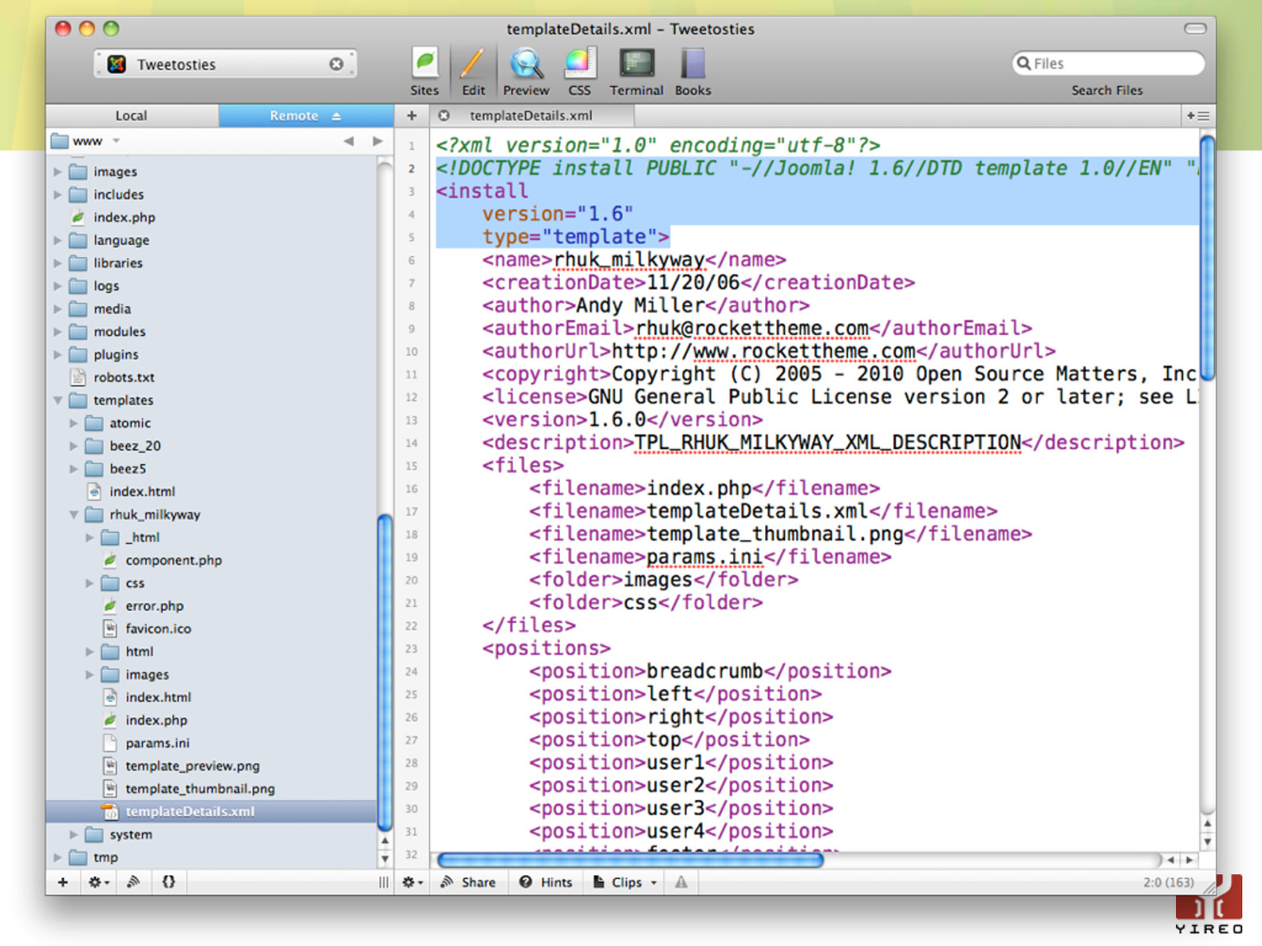Screen dimensions: 1262x946
Task: Click the rhuk_milkyway name text
Action: (629, 259)
